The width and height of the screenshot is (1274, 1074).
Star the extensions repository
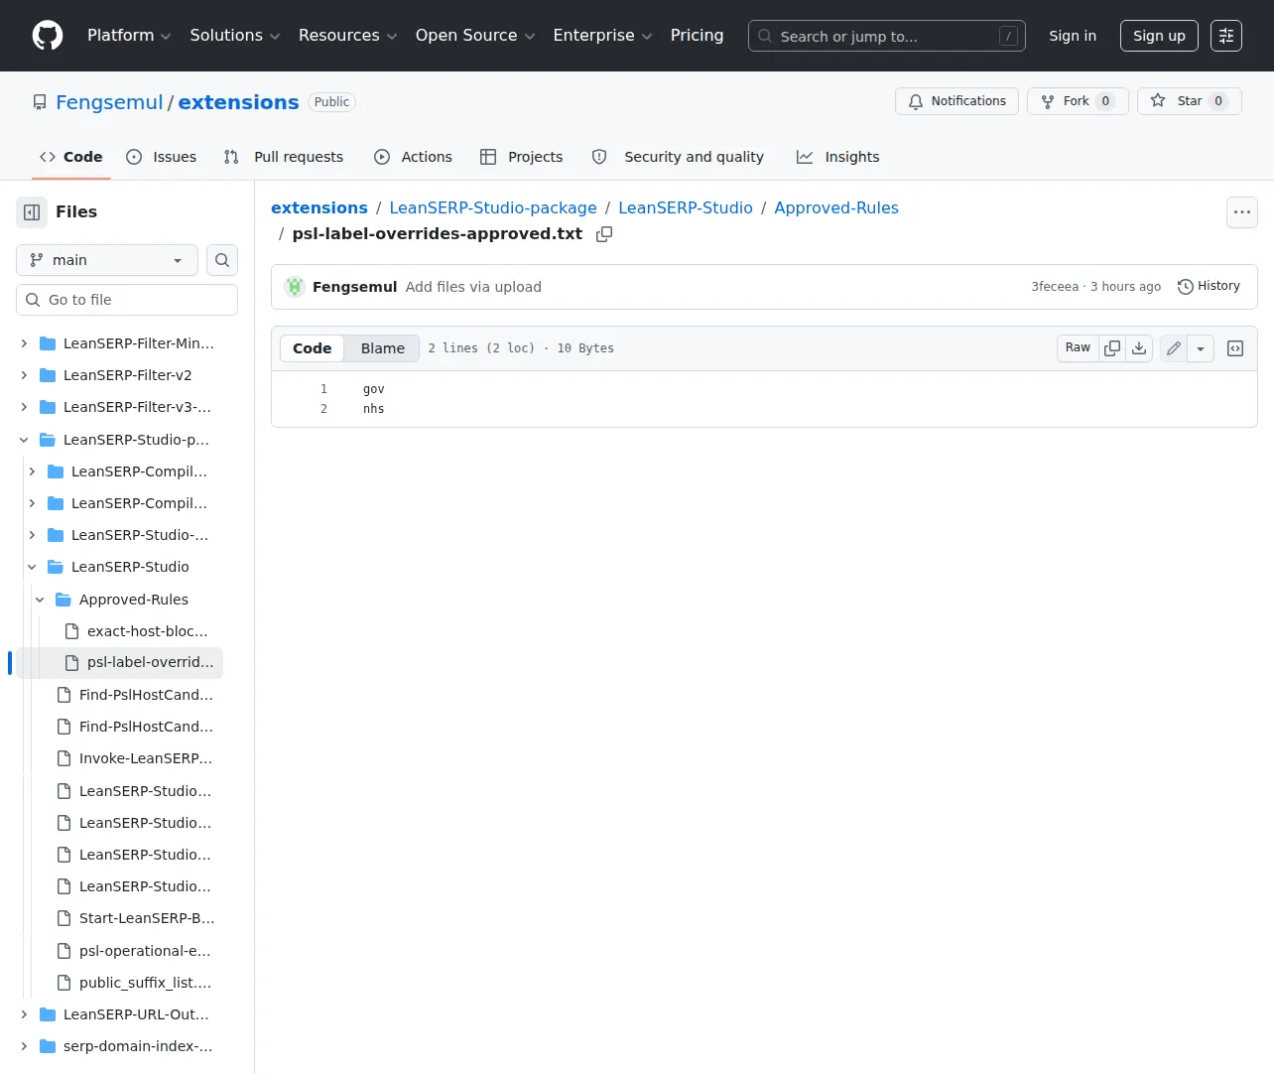(x=1190, y=101)
